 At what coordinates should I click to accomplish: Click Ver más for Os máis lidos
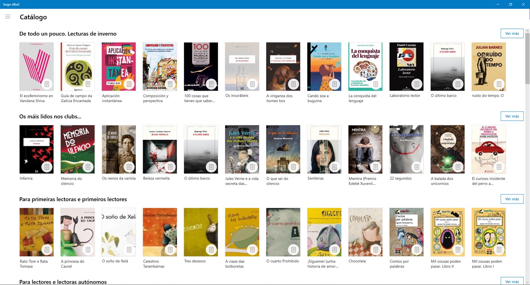pos(512,116)
